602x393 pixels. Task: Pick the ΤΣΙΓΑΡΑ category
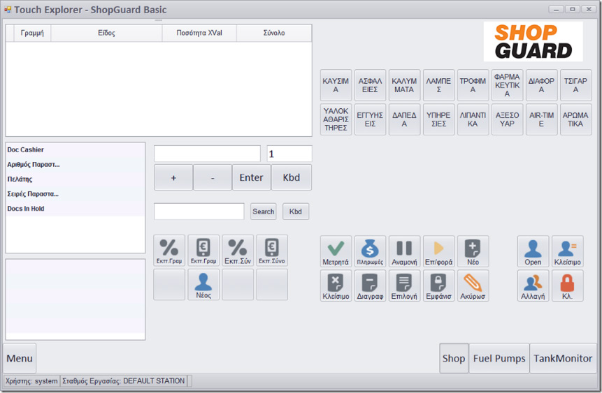pyautogui.click(x=575, y=85)
